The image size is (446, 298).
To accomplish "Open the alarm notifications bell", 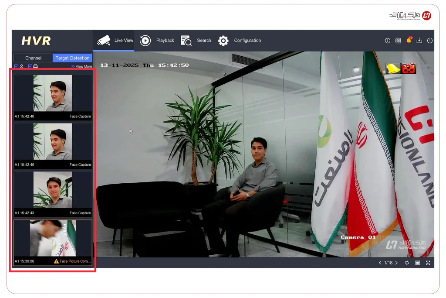I will click(x=409, y=41).
